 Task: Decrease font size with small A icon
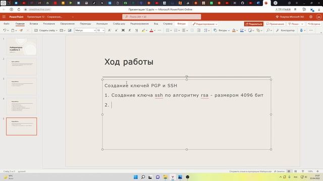tap(116, 30)
